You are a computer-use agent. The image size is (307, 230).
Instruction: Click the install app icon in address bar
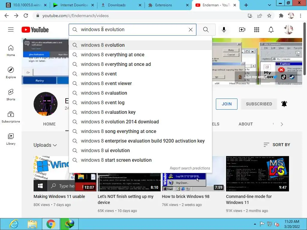click(250, 16)
